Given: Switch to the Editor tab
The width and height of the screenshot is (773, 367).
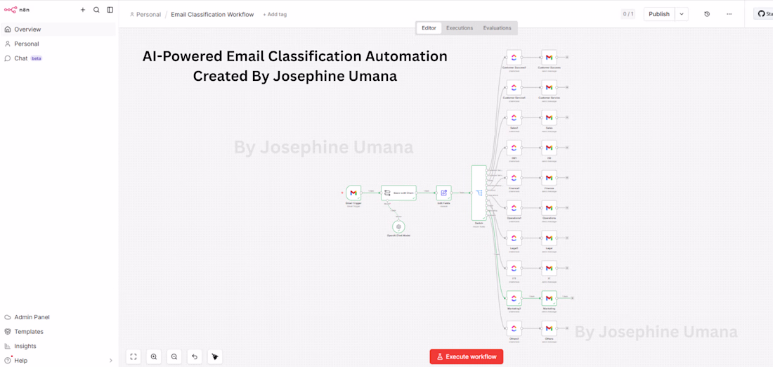Looking at the screenshot, I should [x=429, y=28].
